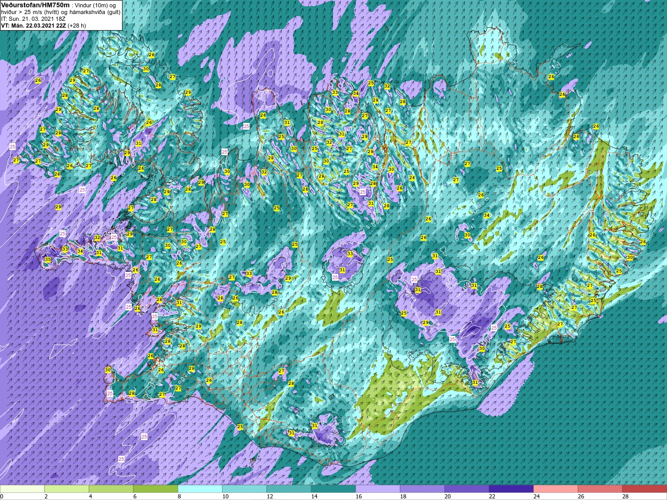Click the 'VT: Mán. 22.03.2021 22Z' valid time line
Screen dimensions: 667x500
[33, 25]
